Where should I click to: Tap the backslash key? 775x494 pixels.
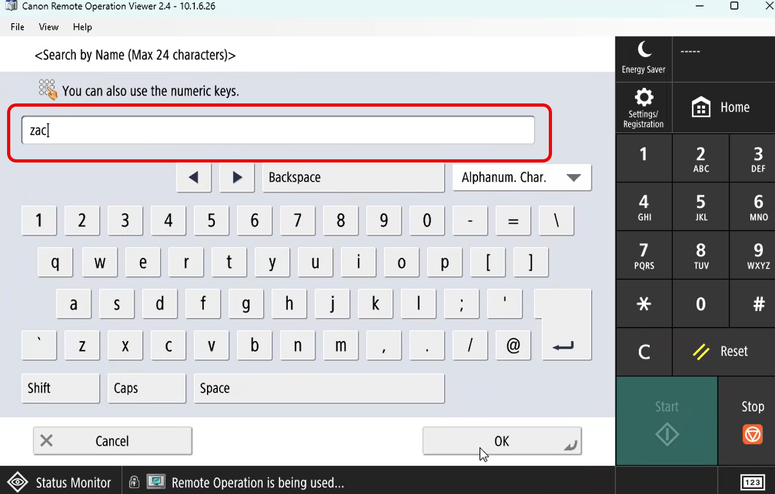click(x=556, y=220)
